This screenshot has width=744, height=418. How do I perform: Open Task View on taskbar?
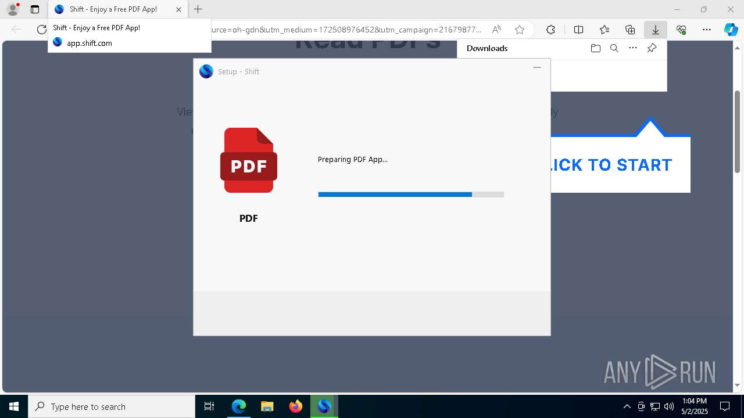pyautogui.click(x=209, y=406)
